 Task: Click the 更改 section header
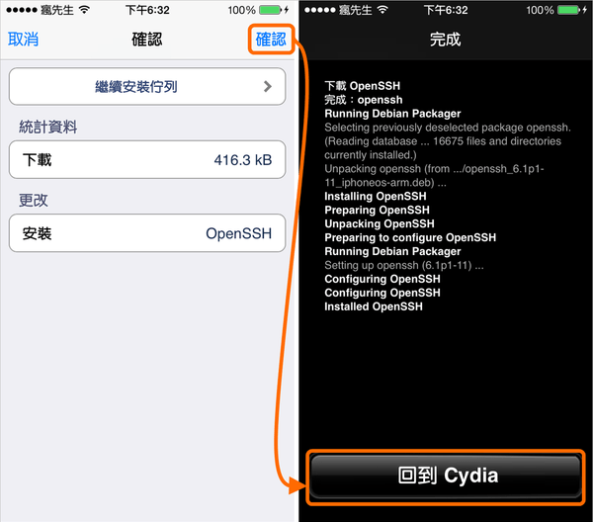(34, 200)
